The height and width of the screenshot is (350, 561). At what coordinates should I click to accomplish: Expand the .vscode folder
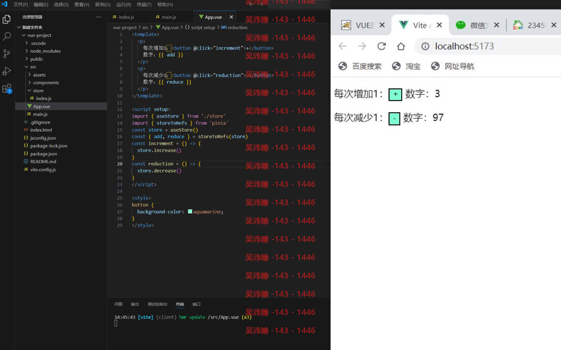(x=61, y=43)
